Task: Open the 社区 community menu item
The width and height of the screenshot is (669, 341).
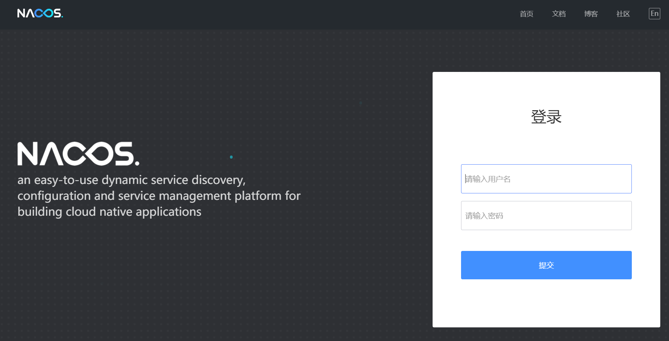Action: click(x=623, y=14)
